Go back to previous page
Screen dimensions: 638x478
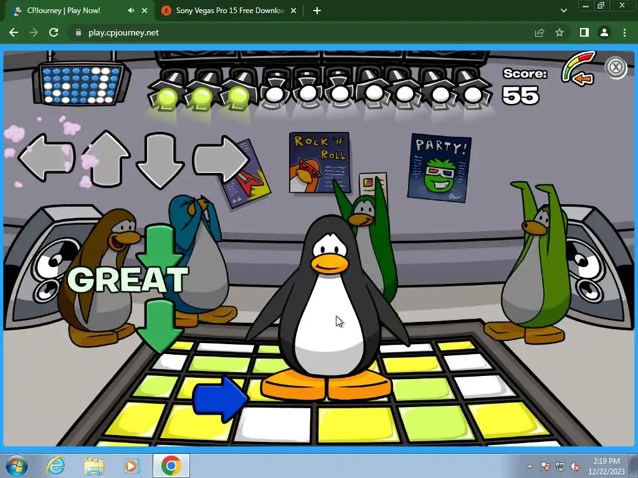[14, 32]
